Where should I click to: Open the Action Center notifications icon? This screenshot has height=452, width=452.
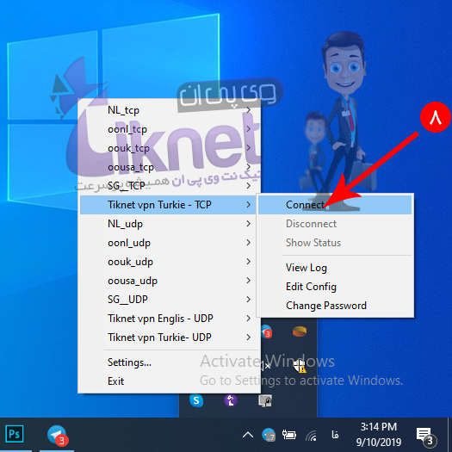click(x=426, y=436)
